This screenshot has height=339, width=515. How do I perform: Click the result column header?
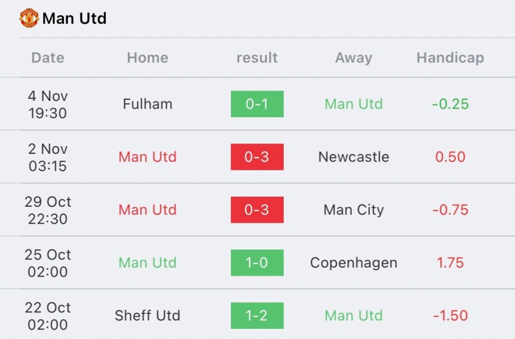click(x=257, y=58)
